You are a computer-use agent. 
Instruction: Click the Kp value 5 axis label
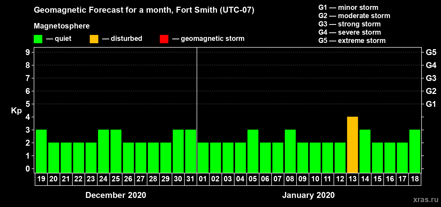click(28, 104)
